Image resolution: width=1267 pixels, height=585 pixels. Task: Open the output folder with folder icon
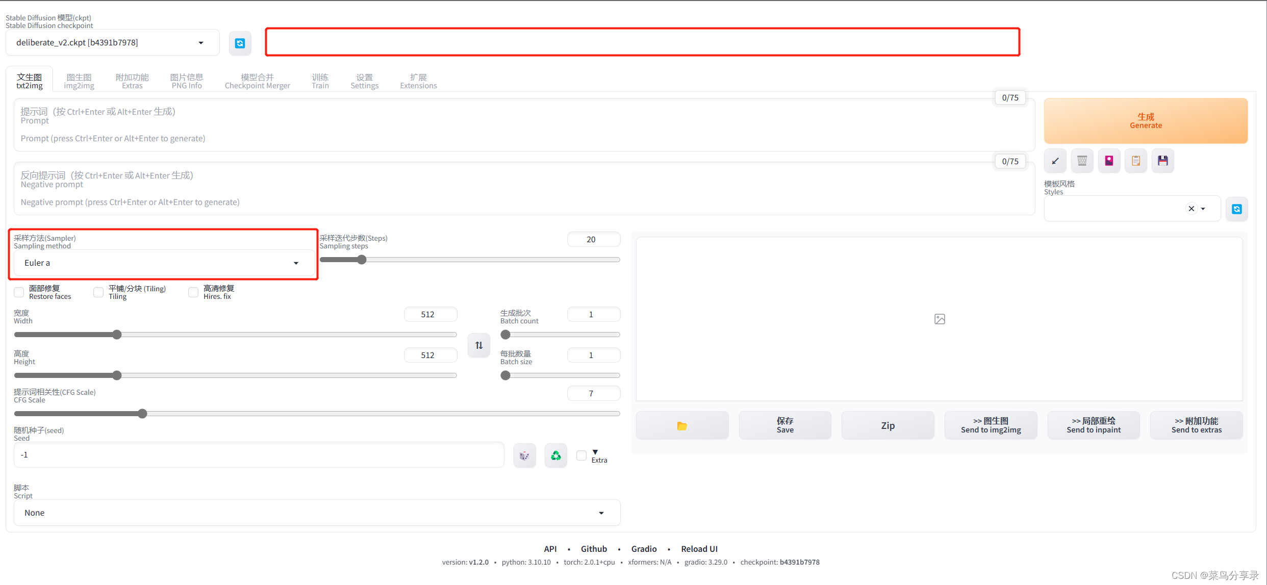coord(682,425)
